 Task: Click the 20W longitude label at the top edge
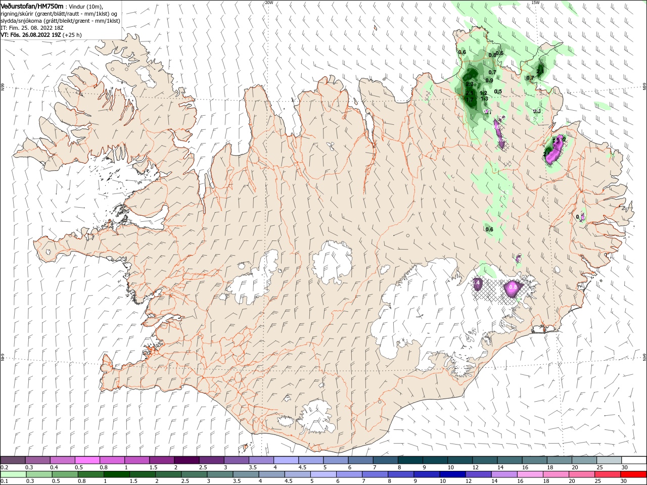[269, 3]
